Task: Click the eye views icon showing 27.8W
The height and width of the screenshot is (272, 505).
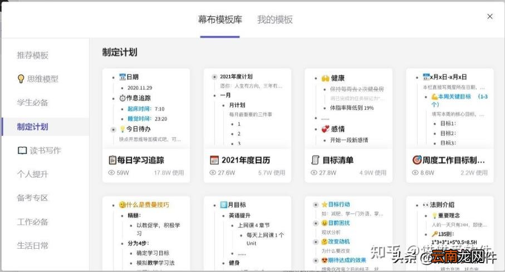Action: (314, 173)
